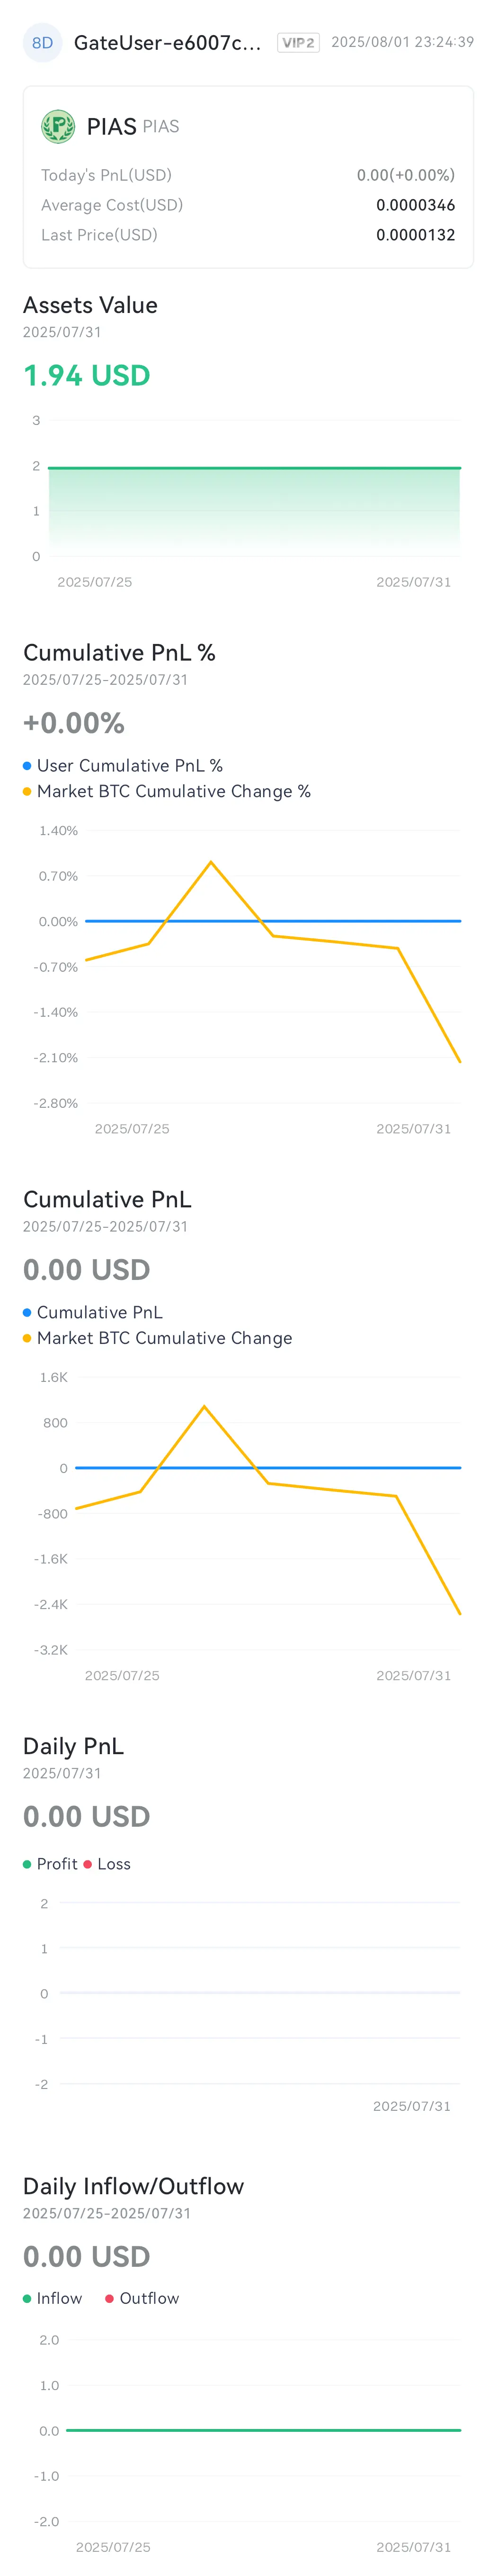Click the VIP2 badge

click(298, 43)
